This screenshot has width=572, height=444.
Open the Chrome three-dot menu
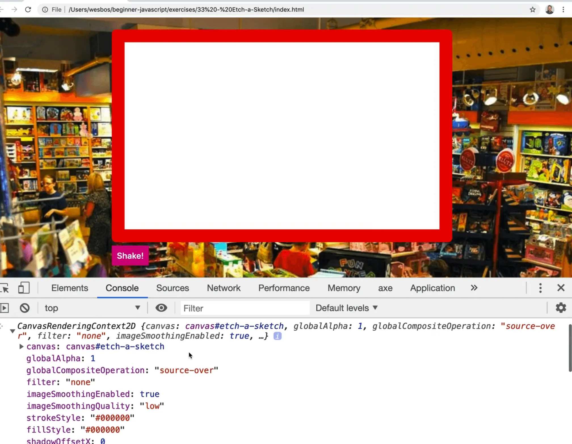[x=563, y=10]
